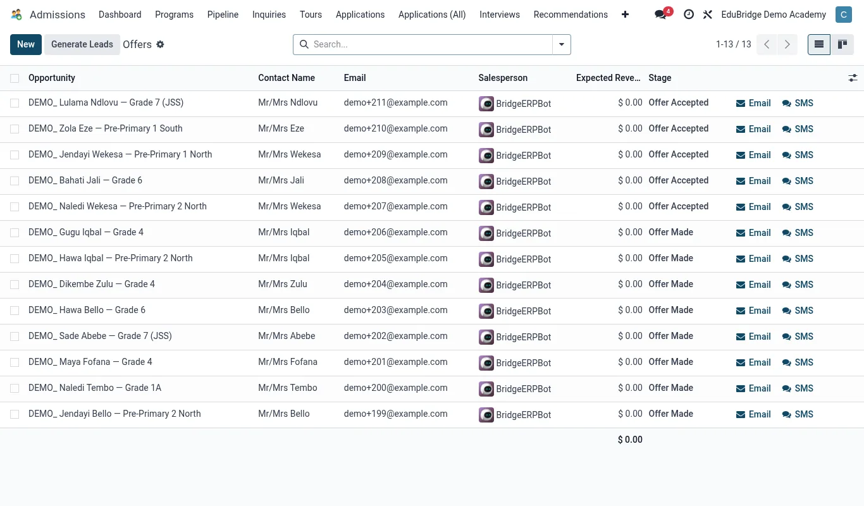This screenshot has width=864, height=506.
Task: Sort by Salesperson column header
Action: click(503, 78)
